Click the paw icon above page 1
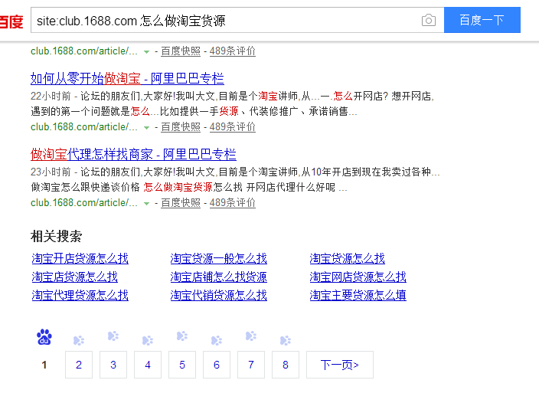Viewport: 539px width, 403px height. click(44, 337)
